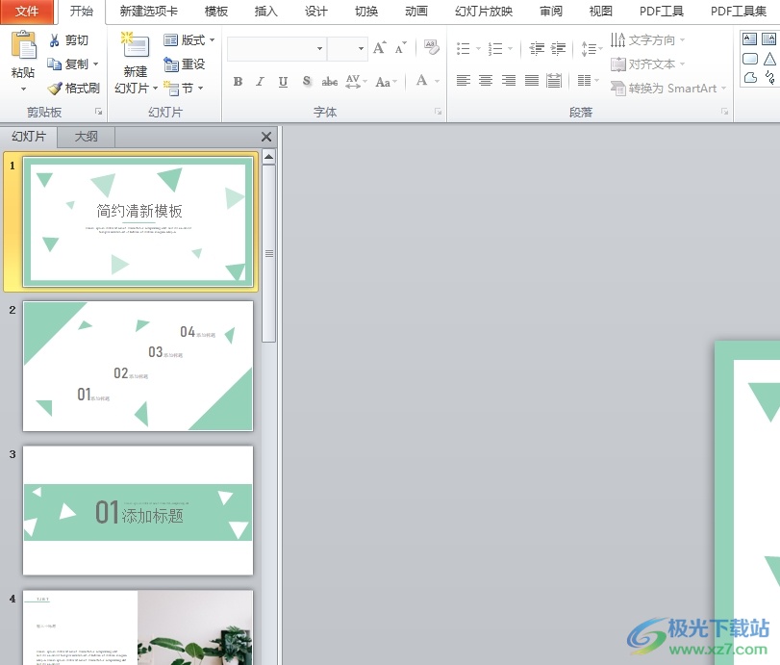The height and width of the screenshot is (665, 780).
Task: Switch to the Outline (大纲) pane tab
Action: 86,137
